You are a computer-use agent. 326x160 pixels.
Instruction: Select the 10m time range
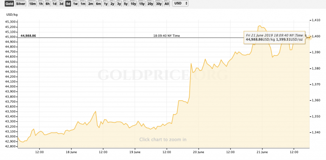click(x=32, y=4)
